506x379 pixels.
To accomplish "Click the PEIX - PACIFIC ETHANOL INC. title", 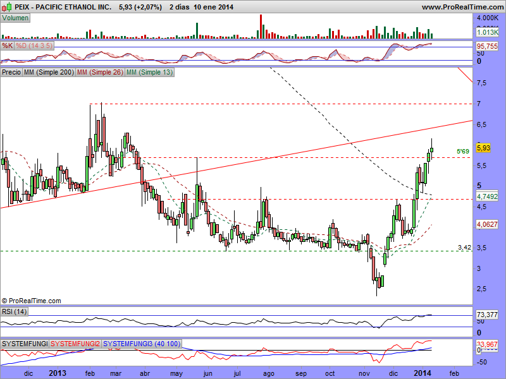I will point(63,7).
